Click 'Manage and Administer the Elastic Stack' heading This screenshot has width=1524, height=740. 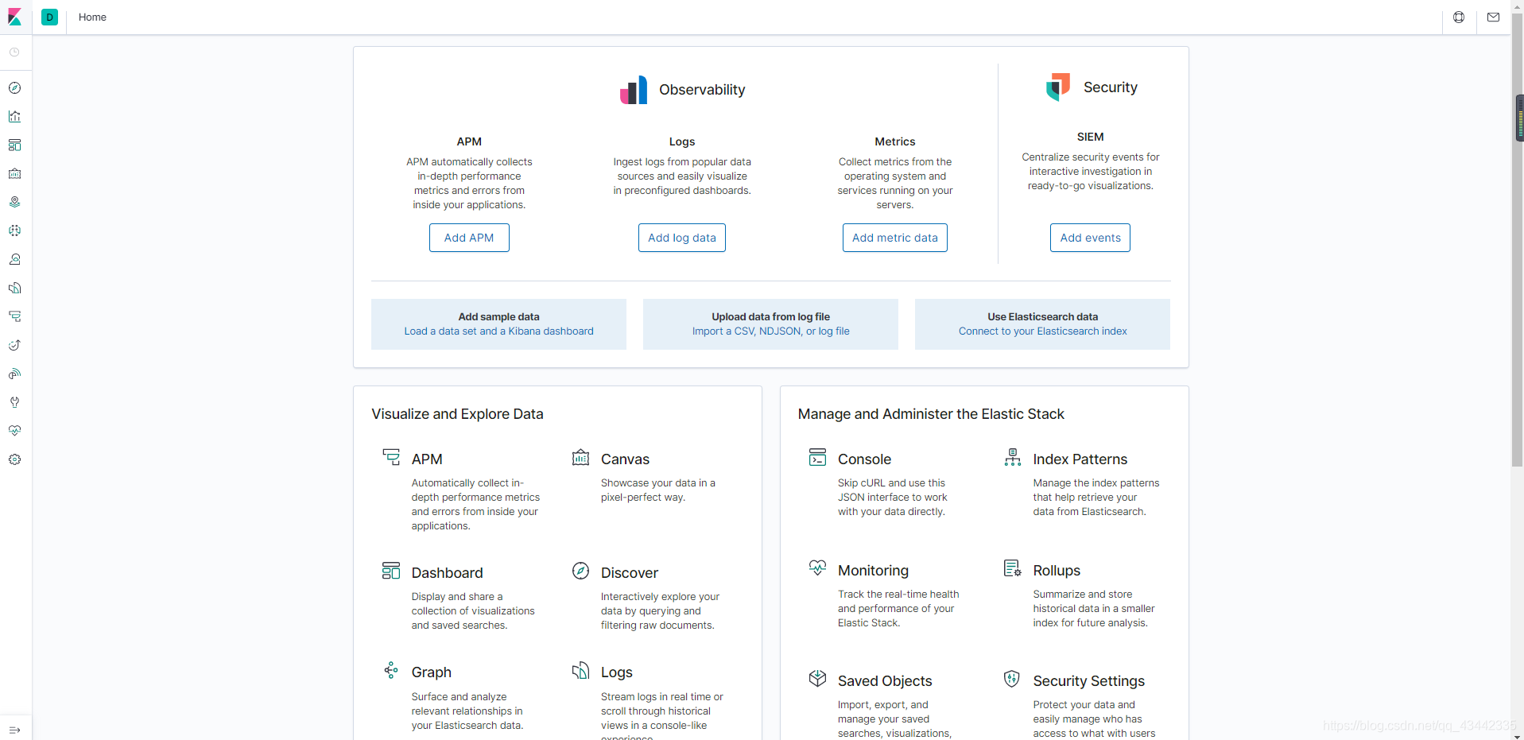(x=931, y=414)
